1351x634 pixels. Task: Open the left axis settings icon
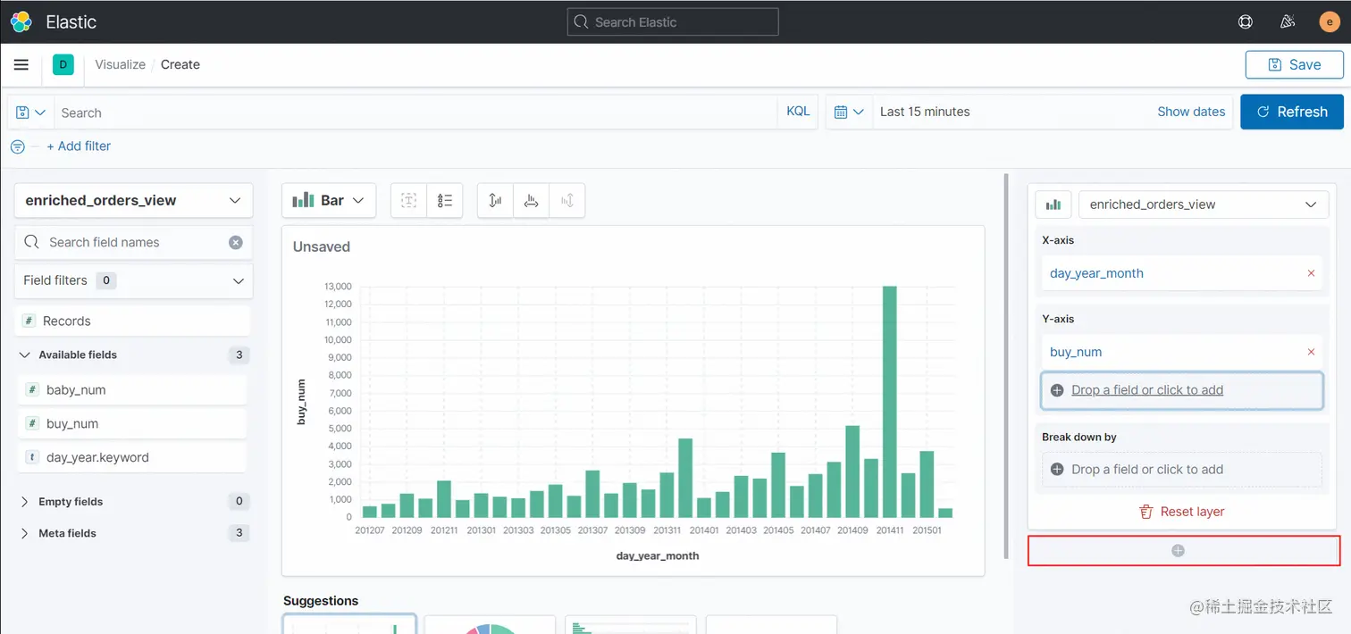coord(495,200)
